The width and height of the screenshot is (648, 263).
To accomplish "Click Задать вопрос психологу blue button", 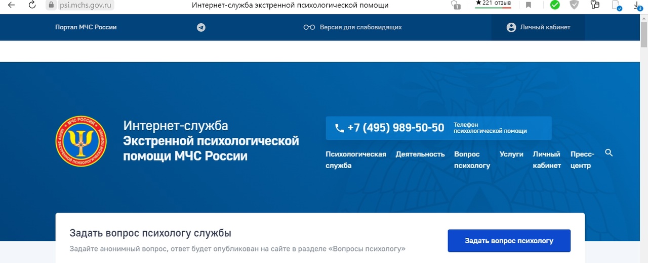I will [x=509, y=241].
